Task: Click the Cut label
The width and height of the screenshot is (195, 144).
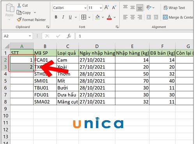Action: (x=25, y=5)
